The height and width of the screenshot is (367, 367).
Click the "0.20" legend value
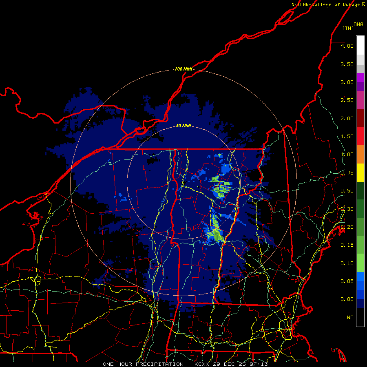click(347, 227)
